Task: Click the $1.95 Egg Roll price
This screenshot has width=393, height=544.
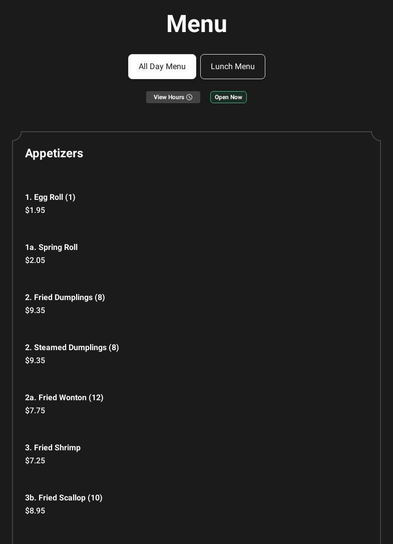Action: 35,210
